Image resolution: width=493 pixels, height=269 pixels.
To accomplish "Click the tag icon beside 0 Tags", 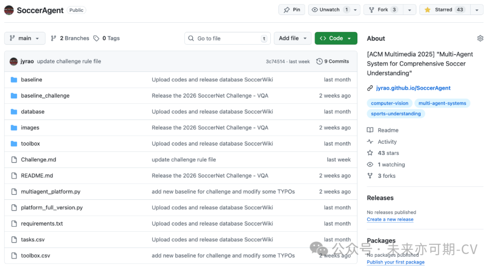I will pyautogui.click(x=96, y=38).
